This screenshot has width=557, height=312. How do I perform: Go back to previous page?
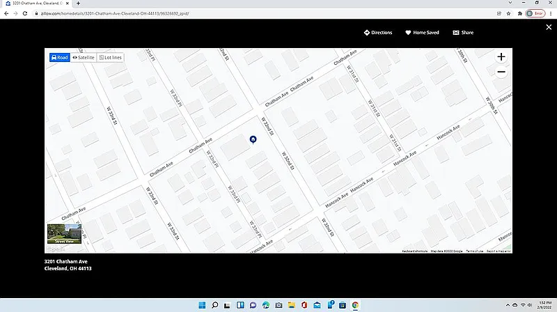(6, 13)
